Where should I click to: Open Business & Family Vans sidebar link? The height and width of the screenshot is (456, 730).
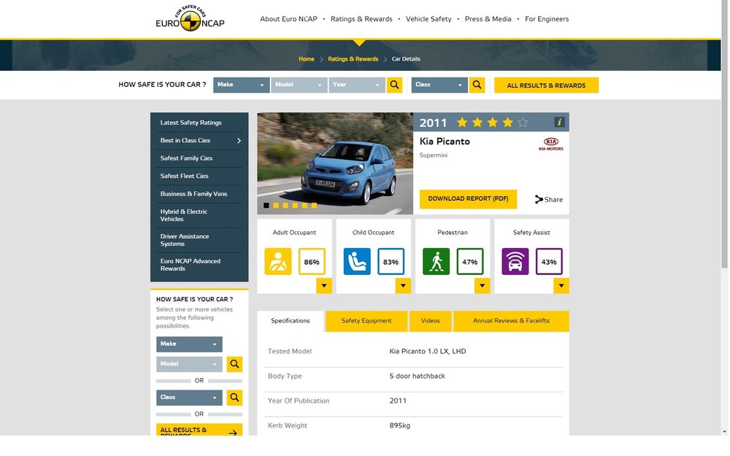pyautogui.click(x=193, y=193)
